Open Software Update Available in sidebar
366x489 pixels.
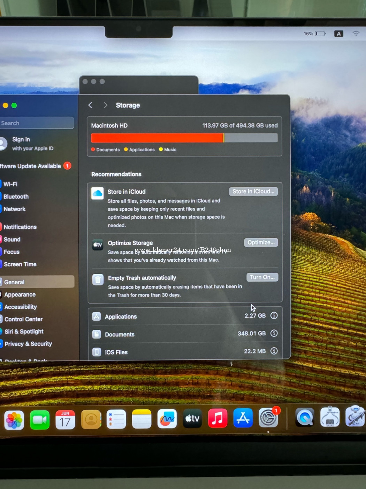(36, 166)
